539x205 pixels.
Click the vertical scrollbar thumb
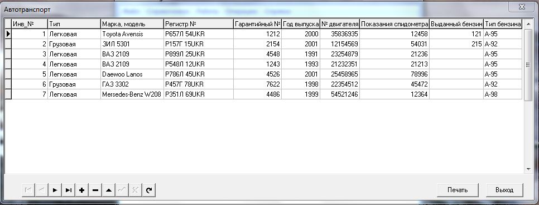529,65
